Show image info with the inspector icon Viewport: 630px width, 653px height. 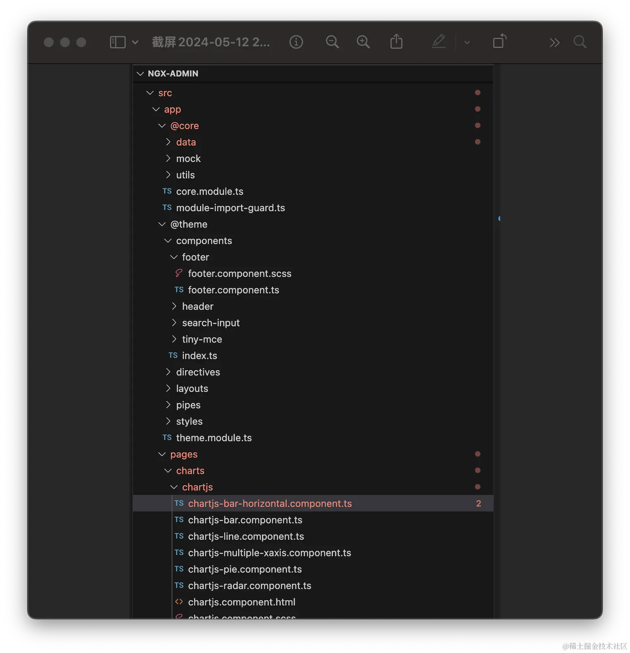click(296, 42)
